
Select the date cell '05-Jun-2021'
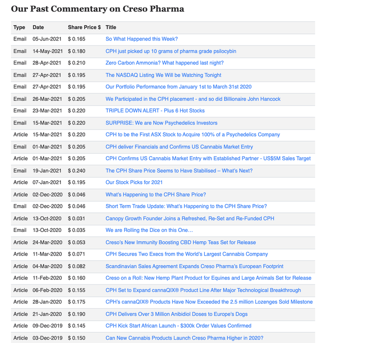point(47,39)
